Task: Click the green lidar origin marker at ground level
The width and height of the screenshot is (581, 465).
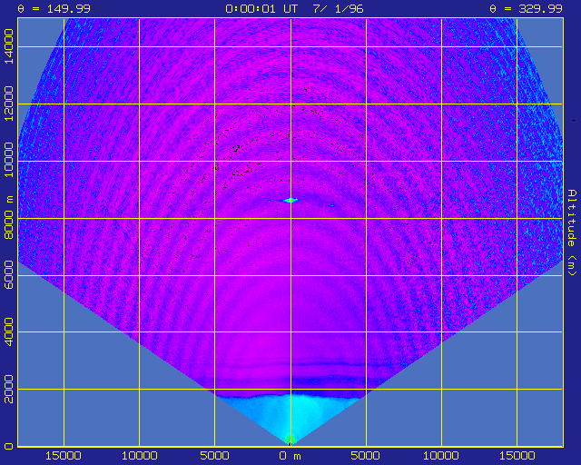Action: (x=290, y=440)
